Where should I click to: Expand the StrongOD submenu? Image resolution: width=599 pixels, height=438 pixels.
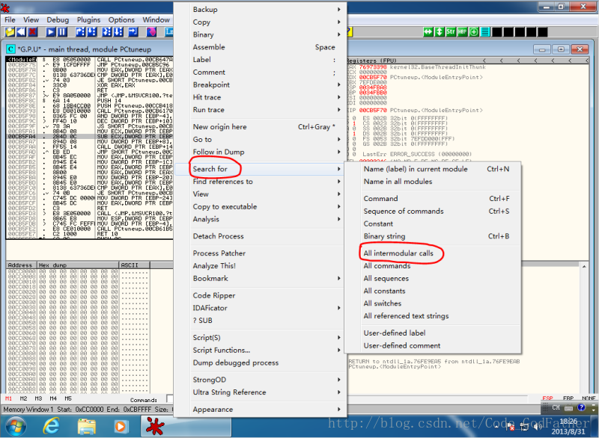(x=260, y=380)
